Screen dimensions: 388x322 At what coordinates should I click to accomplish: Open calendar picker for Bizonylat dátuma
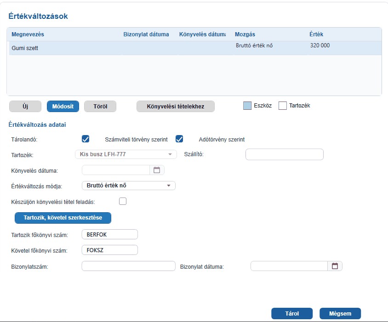click(x=335, y=266)
